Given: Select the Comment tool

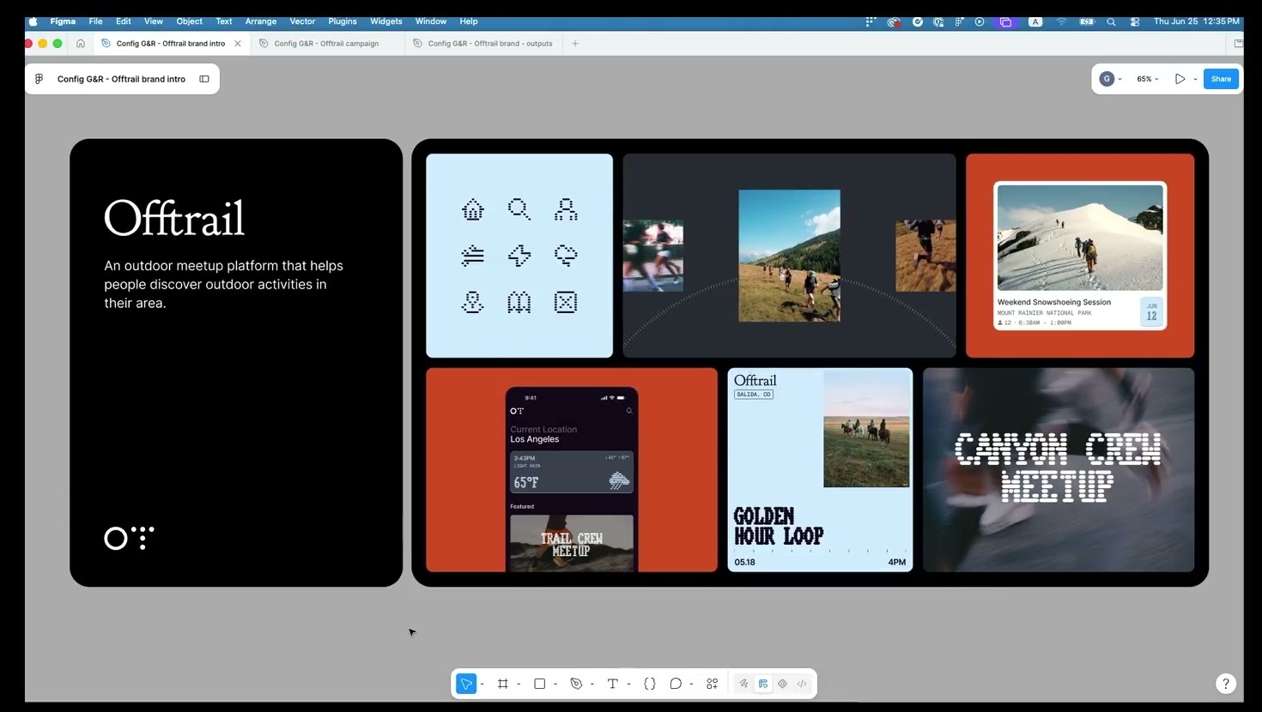Looking at the screenshot, I should tap(676, 684).
